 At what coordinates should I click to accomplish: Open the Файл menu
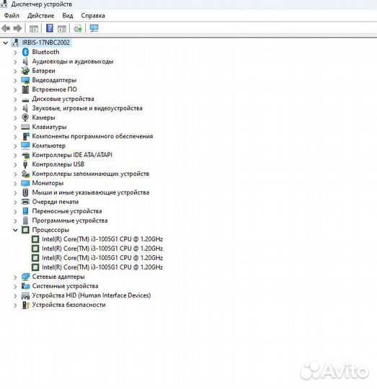pos(12,16)
